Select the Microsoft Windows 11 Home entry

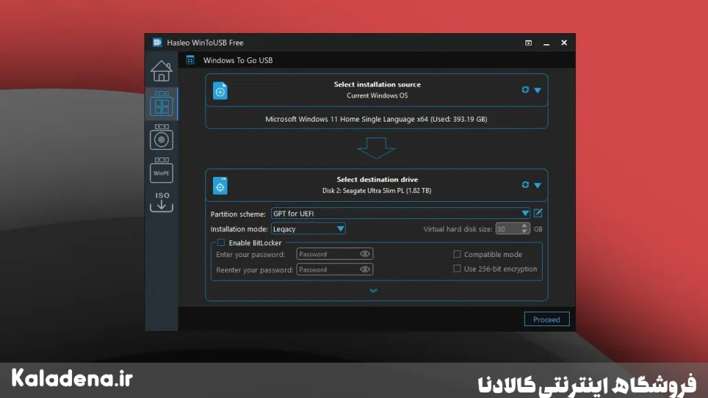pyautogui.click(x=376, y=119)
